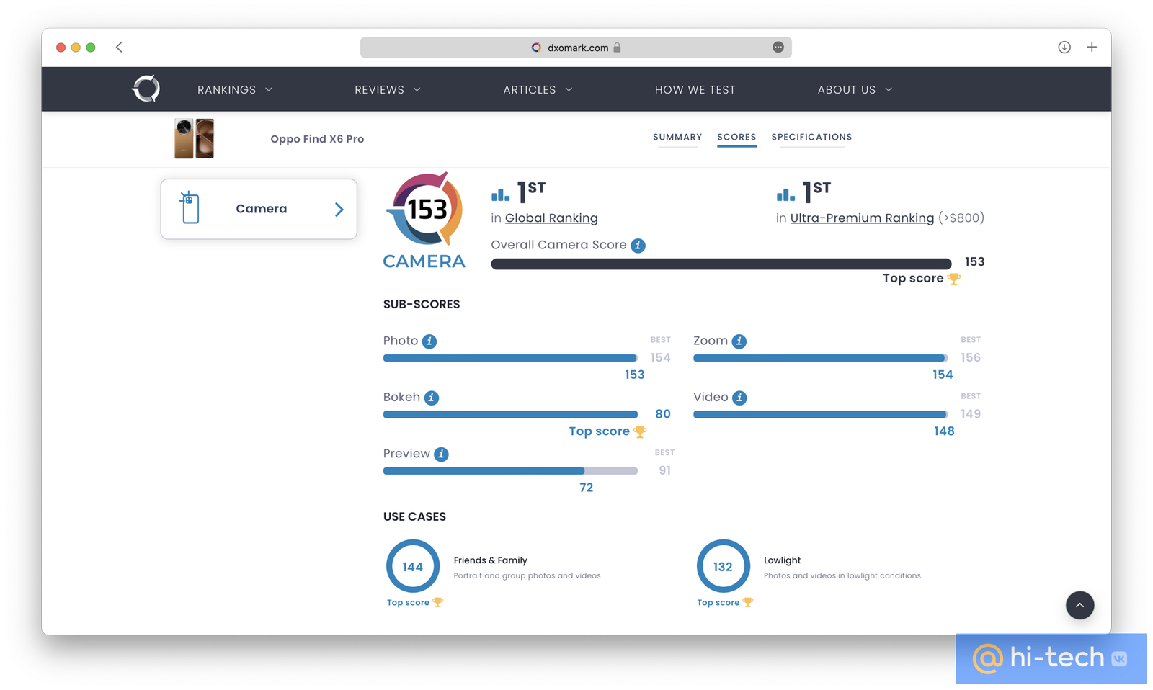Click the Bokeh score value 80

point(663,414)
